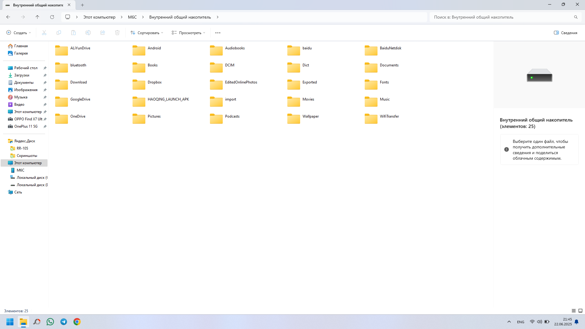585x329 pixels.
Task: Unpin Загрузки from quick access
Action: pyautogui.click(x=45, y=75)
